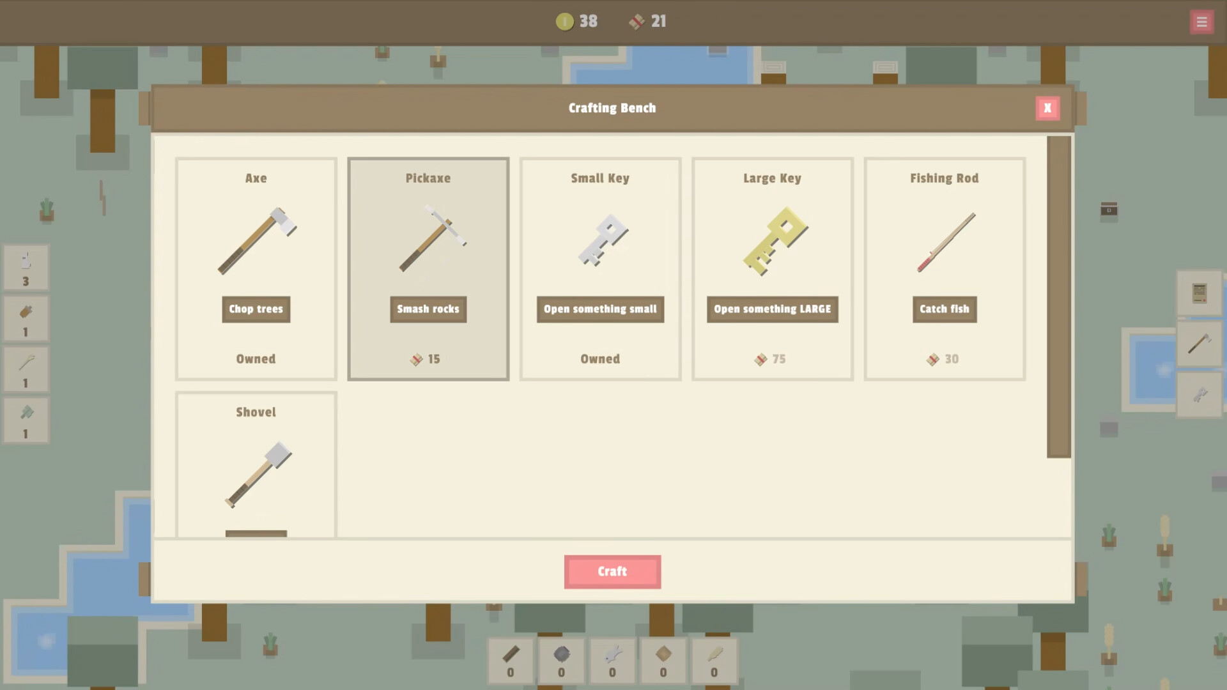Click the milk carton slot showing 3 on the left
Screen dimensions: 1227x690
click(x=26, y=267)
